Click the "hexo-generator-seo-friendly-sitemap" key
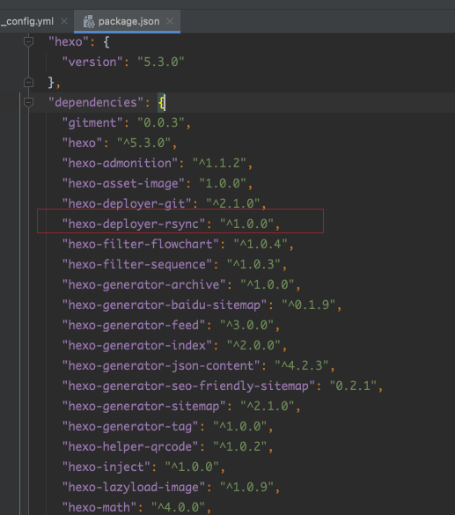 pyautogui.click(x=188, y=386)
